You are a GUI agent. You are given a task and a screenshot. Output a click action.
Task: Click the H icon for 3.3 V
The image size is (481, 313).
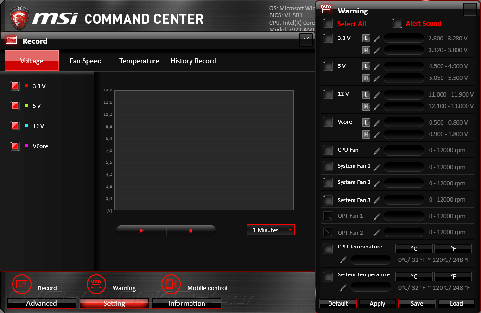click(366, 50)
